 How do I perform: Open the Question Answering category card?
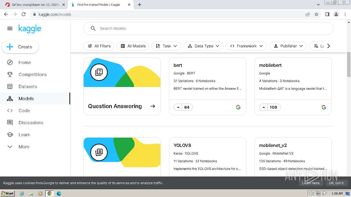point(122,86)
